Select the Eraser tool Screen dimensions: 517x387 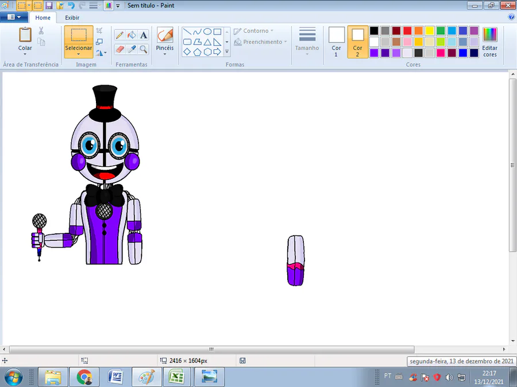point(119,49)
